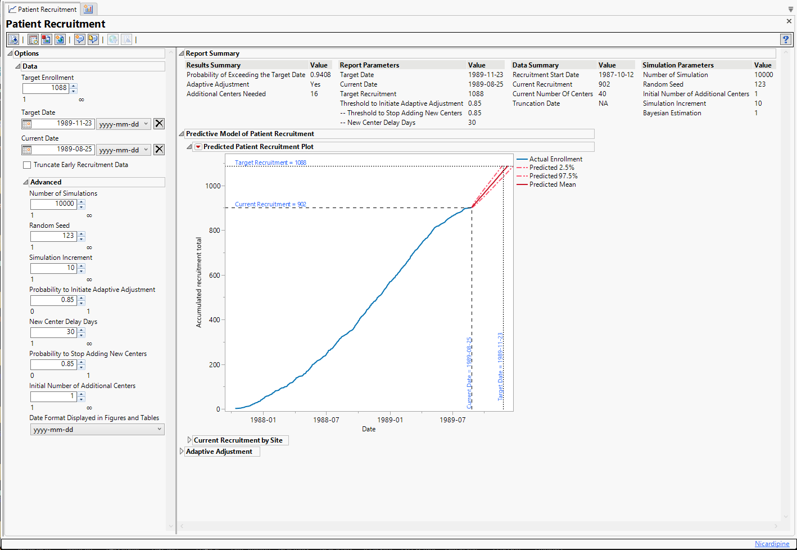Image resolution: width=797 pixels, height=550 pixels.
Task: Clear the Current Date with X button
Action: (x=159, y=150)
